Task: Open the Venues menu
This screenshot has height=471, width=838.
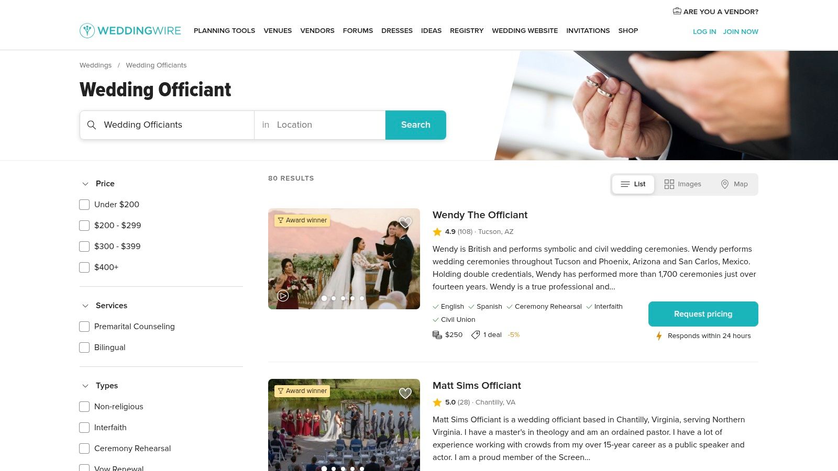Action: [x=278, y=31]
